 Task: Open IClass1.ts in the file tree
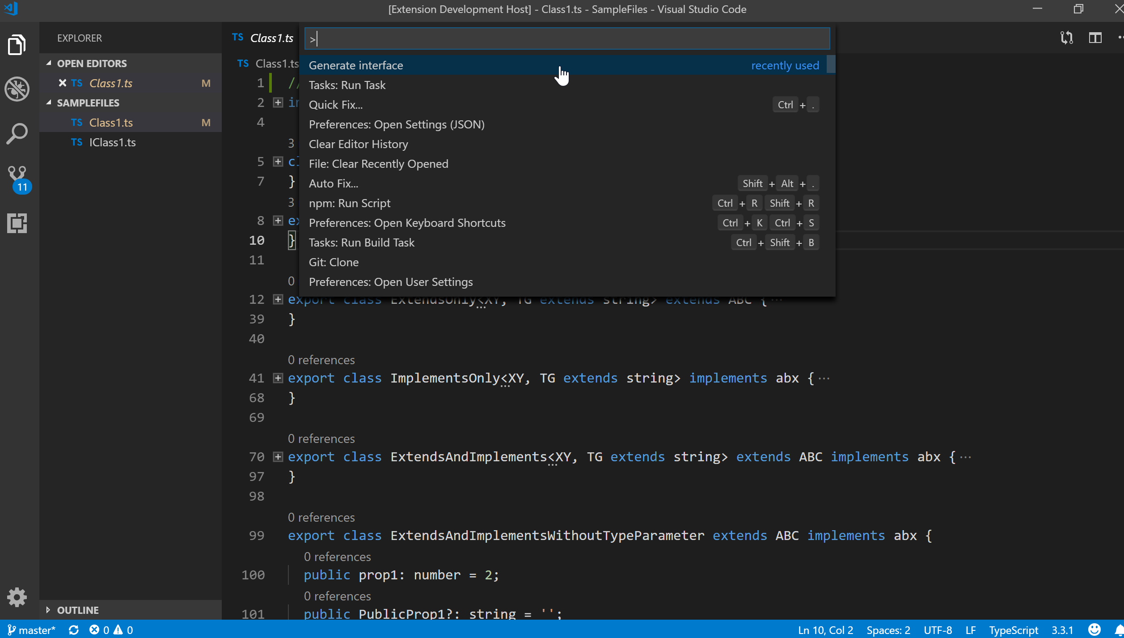[112, 142]
